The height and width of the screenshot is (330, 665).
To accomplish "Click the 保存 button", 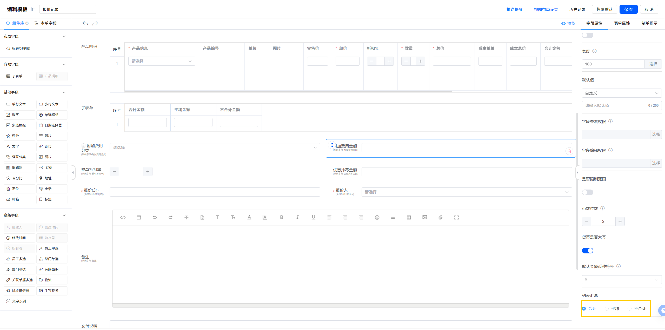I will point(628,10).
